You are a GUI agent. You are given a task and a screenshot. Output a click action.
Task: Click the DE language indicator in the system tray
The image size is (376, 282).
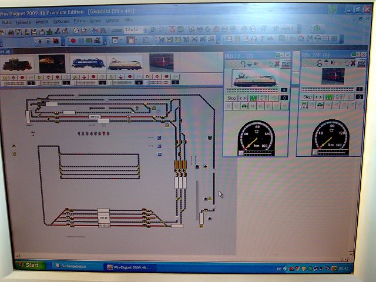278,269
